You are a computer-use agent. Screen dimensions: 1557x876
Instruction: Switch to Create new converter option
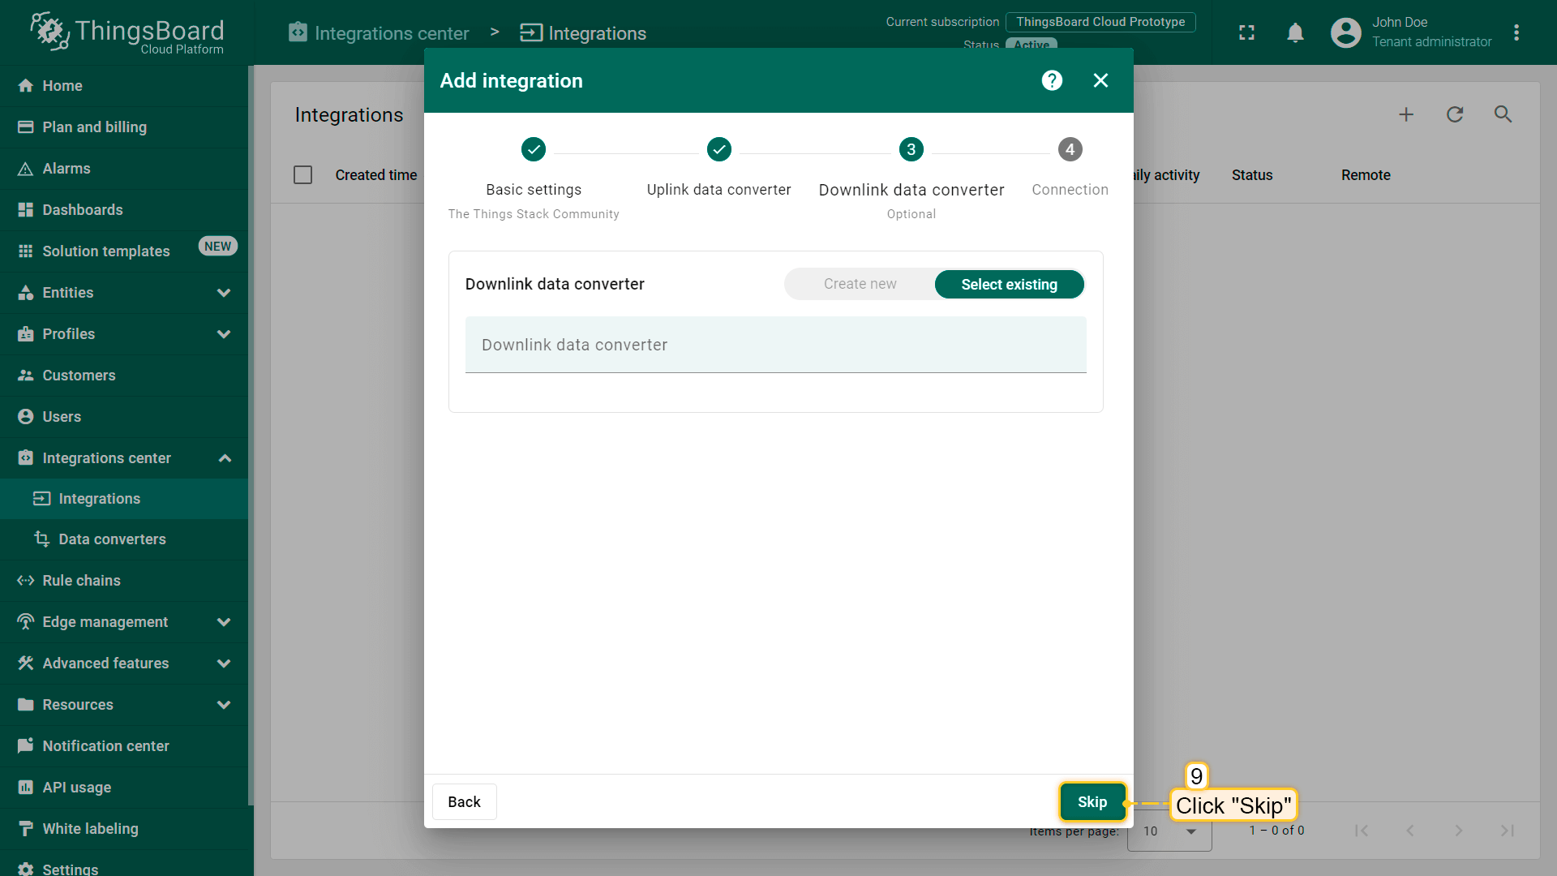[x=860, y=284]
